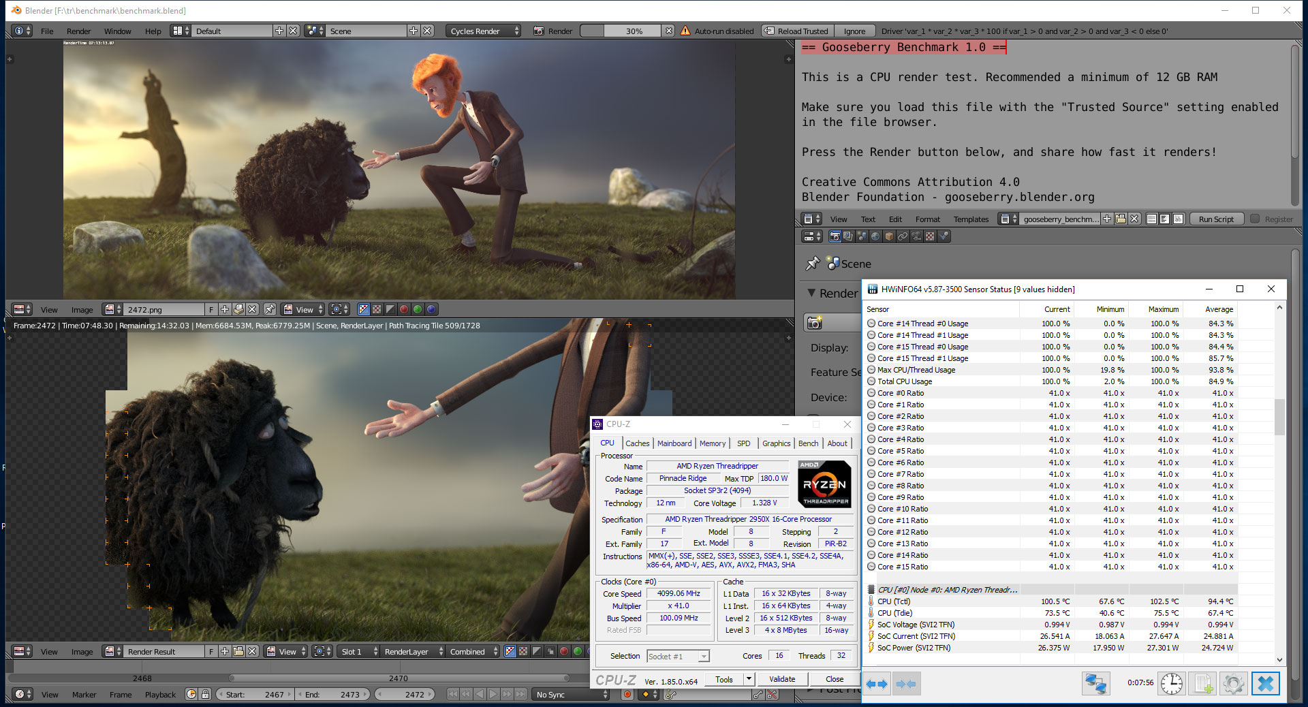Open the Combined pass dropdown
1308x707 pixels.
(473, 651)
